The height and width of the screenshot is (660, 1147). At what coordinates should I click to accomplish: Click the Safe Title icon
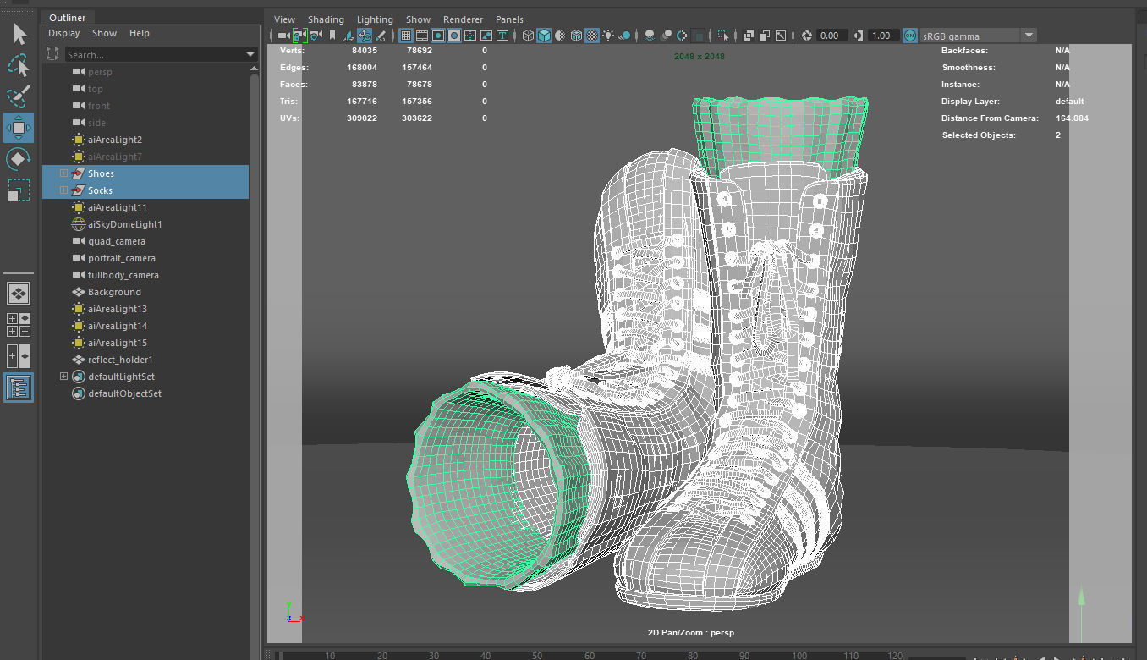pyautogui.click(x=503, y=36)
